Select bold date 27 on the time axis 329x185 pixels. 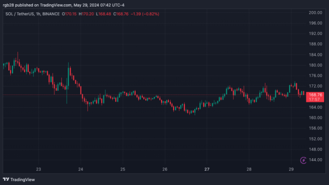tap(207, 169)
